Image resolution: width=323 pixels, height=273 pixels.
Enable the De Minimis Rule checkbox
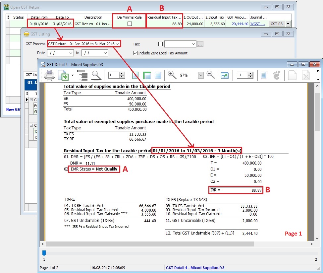pos(130,23)
